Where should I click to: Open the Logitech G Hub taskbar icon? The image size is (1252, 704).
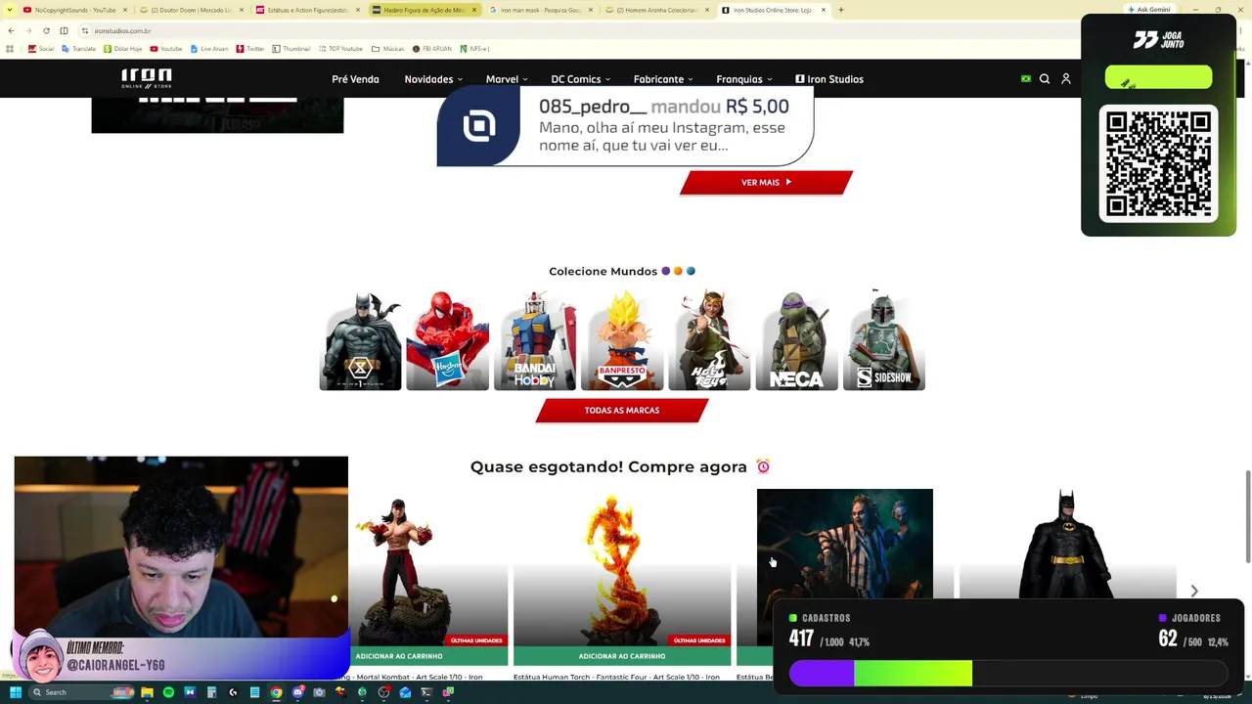pos(233,692)
